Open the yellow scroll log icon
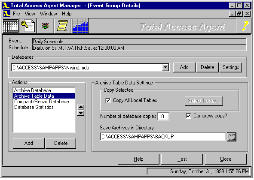254x180 pixels. pos(62,26)
